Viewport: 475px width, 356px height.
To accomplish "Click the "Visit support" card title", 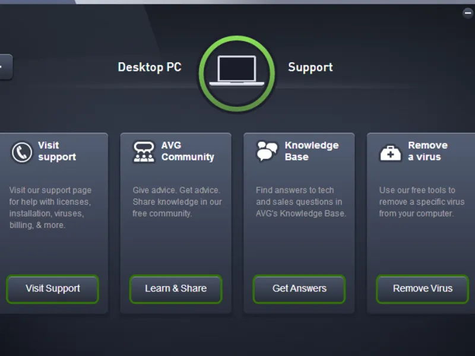I will pyautogui.click(x=57, y=151).
